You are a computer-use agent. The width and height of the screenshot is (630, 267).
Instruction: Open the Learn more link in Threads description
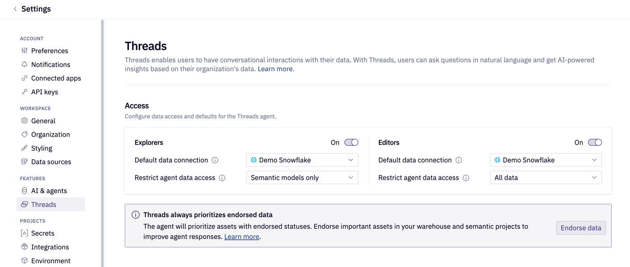[x=275, y=69]
